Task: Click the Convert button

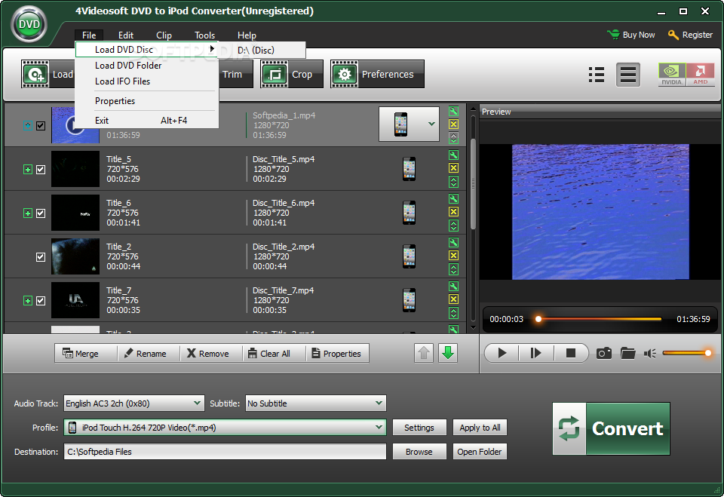Action: point(611,428)
